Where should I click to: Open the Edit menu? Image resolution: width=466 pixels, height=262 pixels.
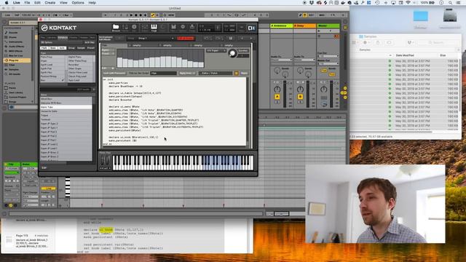click(37, 3)
